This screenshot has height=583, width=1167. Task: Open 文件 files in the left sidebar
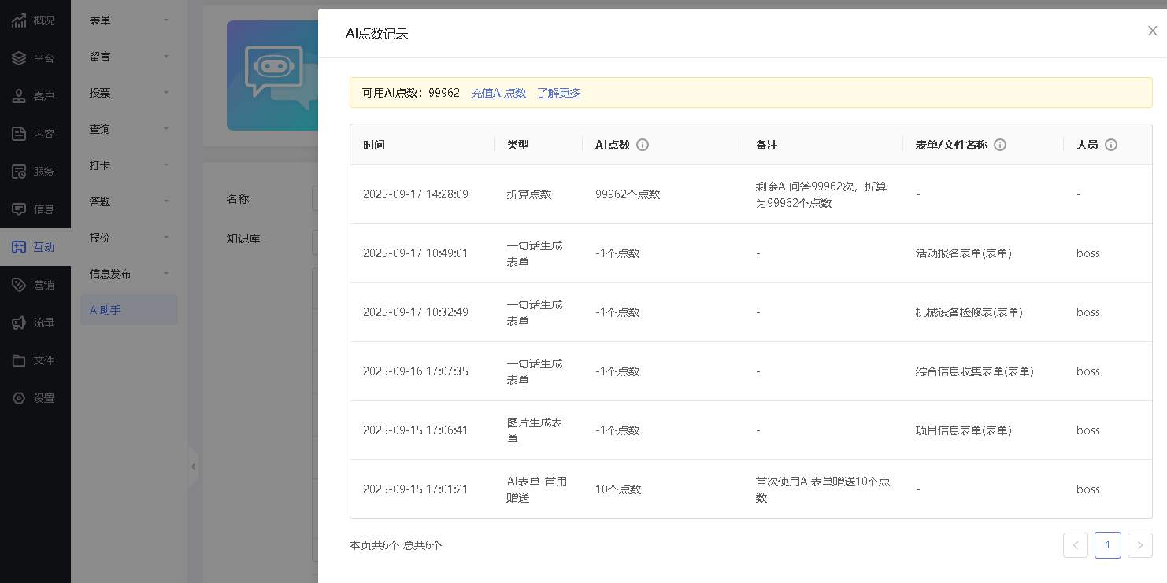point(35,360)
